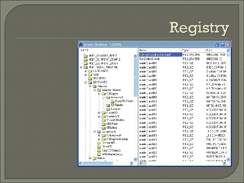Image resolution: width=244 pixels, height=183 pixels.
Task: Select the readerClass001 value entry
Action: [x=148, y=63]
